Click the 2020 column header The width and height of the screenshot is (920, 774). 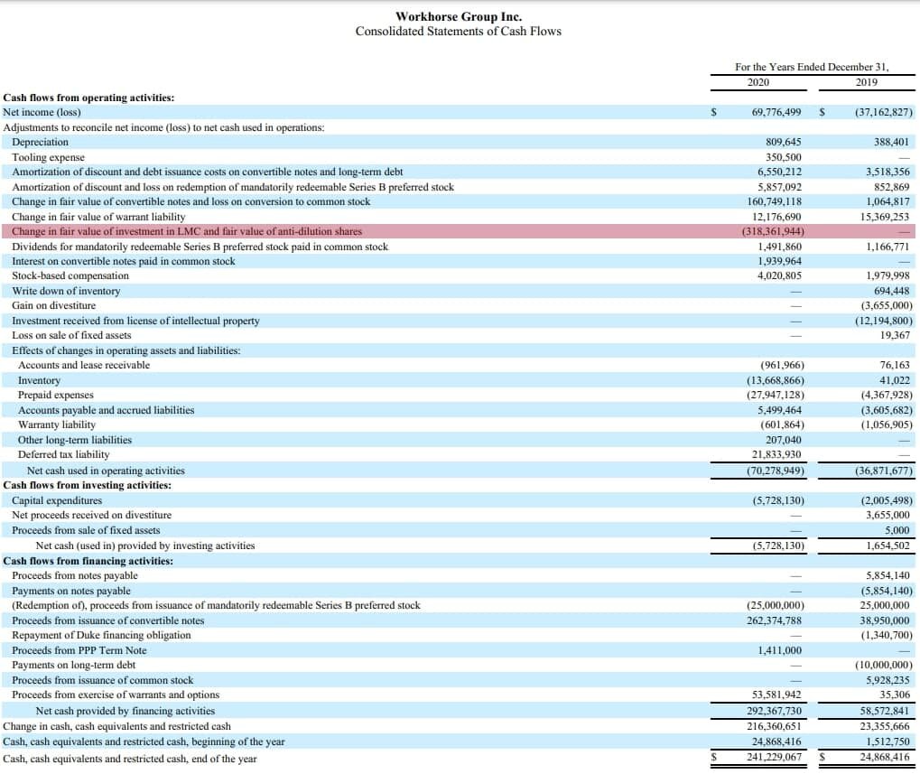[x=758, y=82]
